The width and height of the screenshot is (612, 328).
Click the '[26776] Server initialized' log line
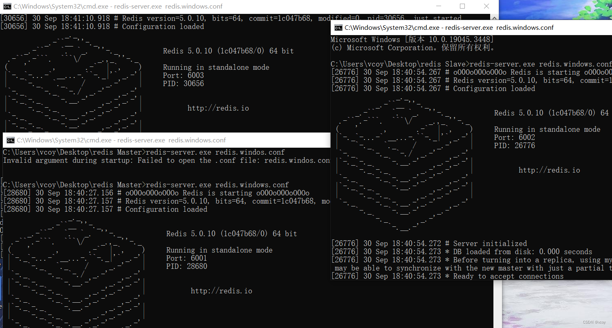pyautogui.click(x=429, y=244)
